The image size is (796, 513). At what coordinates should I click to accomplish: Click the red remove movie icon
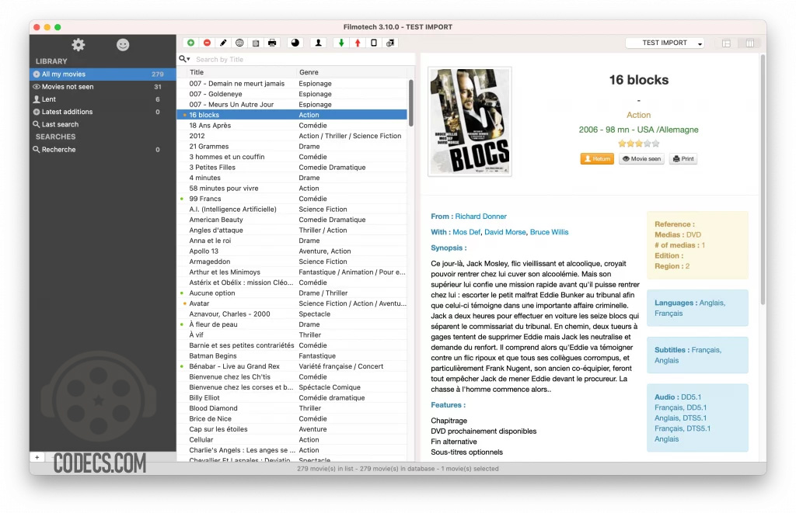point(207,43)
